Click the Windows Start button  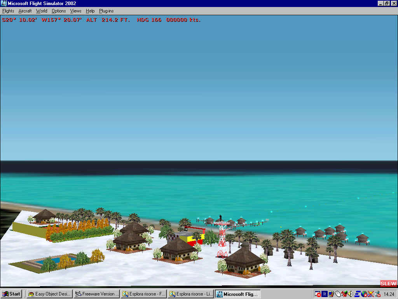tap(11, 294)
